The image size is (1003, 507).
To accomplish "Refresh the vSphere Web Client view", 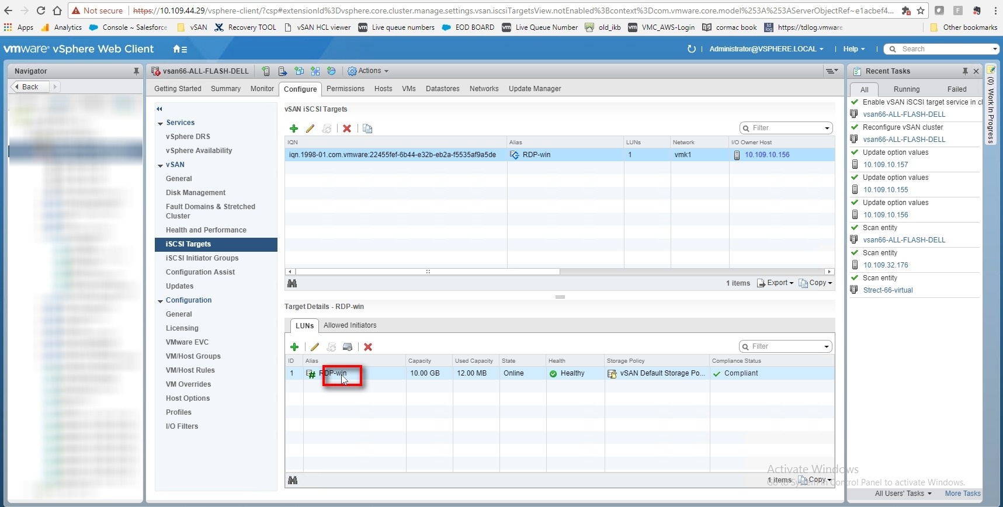I will pos(692,49).
